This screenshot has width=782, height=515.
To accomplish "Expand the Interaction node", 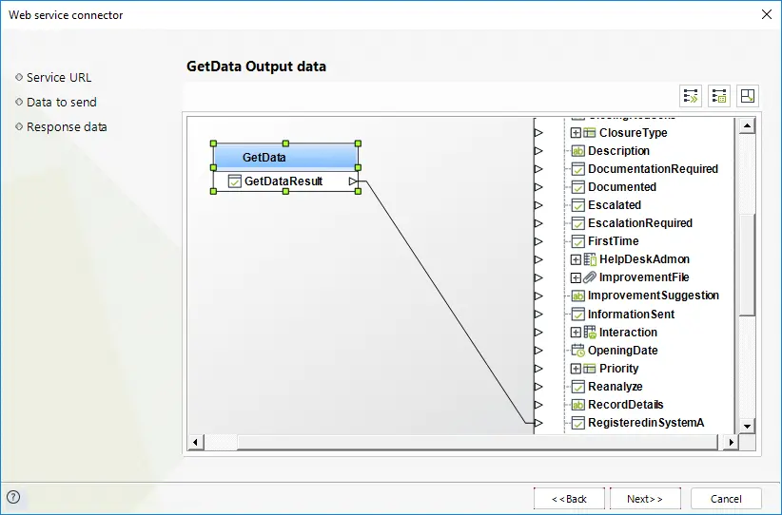I will point(576,333).
